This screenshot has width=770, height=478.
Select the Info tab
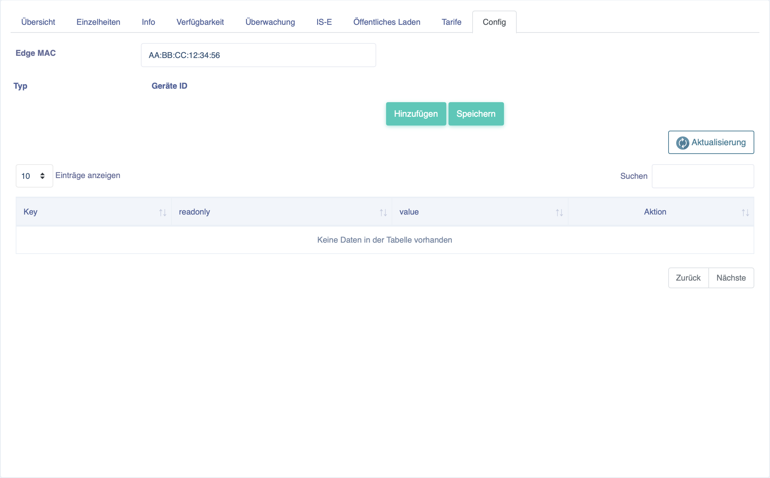pyautogui.click(x=149, y=22)
